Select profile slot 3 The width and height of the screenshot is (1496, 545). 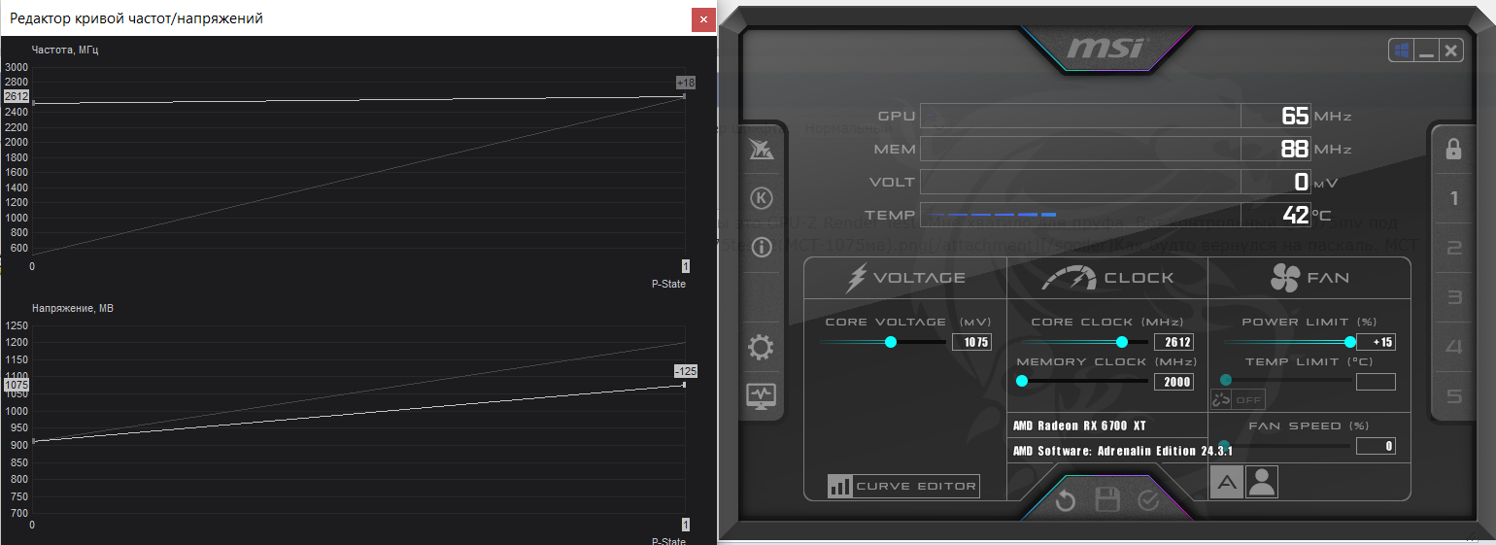[1453, 297]
